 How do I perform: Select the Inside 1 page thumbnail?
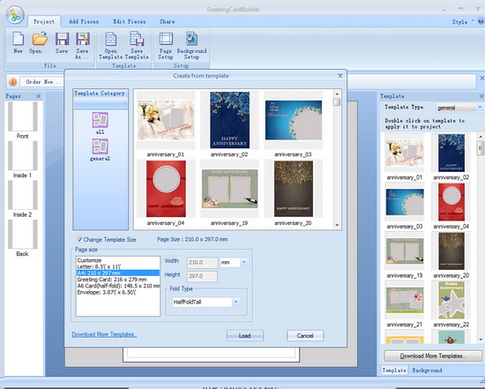coord(23,155)
